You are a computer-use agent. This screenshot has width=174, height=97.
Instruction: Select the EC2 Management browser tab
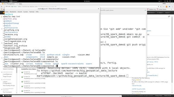click(9, 4)
